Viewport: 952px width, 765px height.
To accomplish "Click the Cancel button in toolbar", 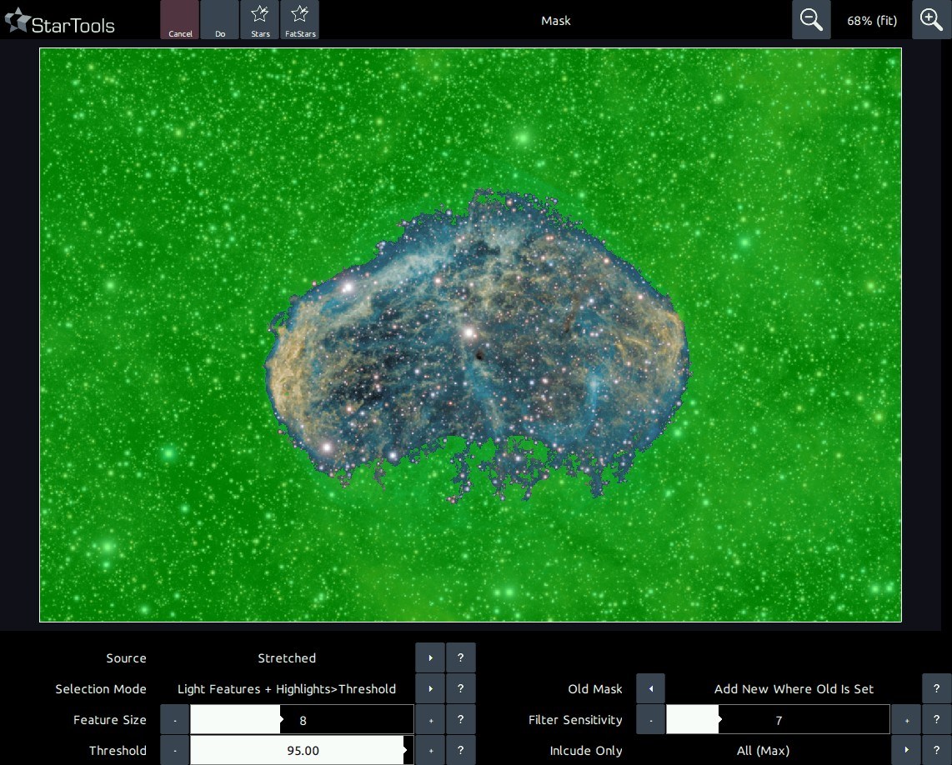I will 180,20.
